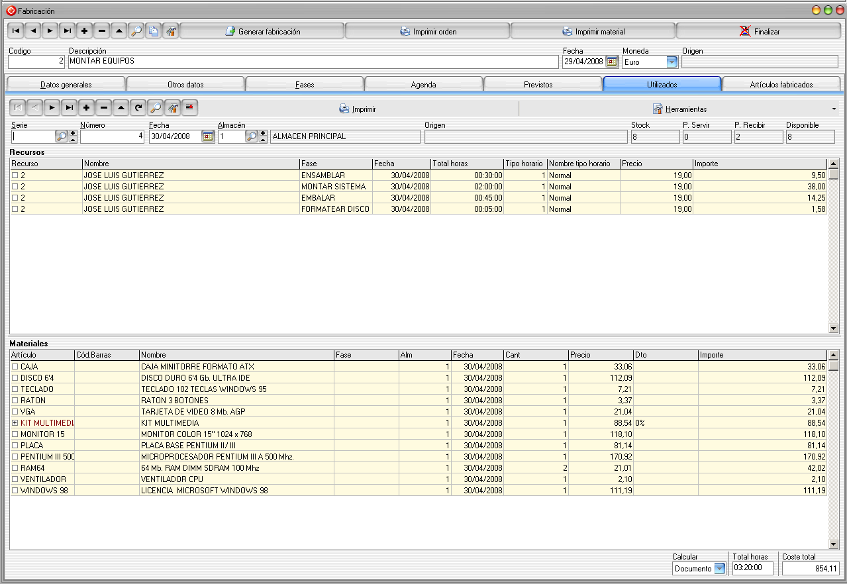Click into the Número input field
This screenshot has width=847, height=584.
tap(112, 136)
